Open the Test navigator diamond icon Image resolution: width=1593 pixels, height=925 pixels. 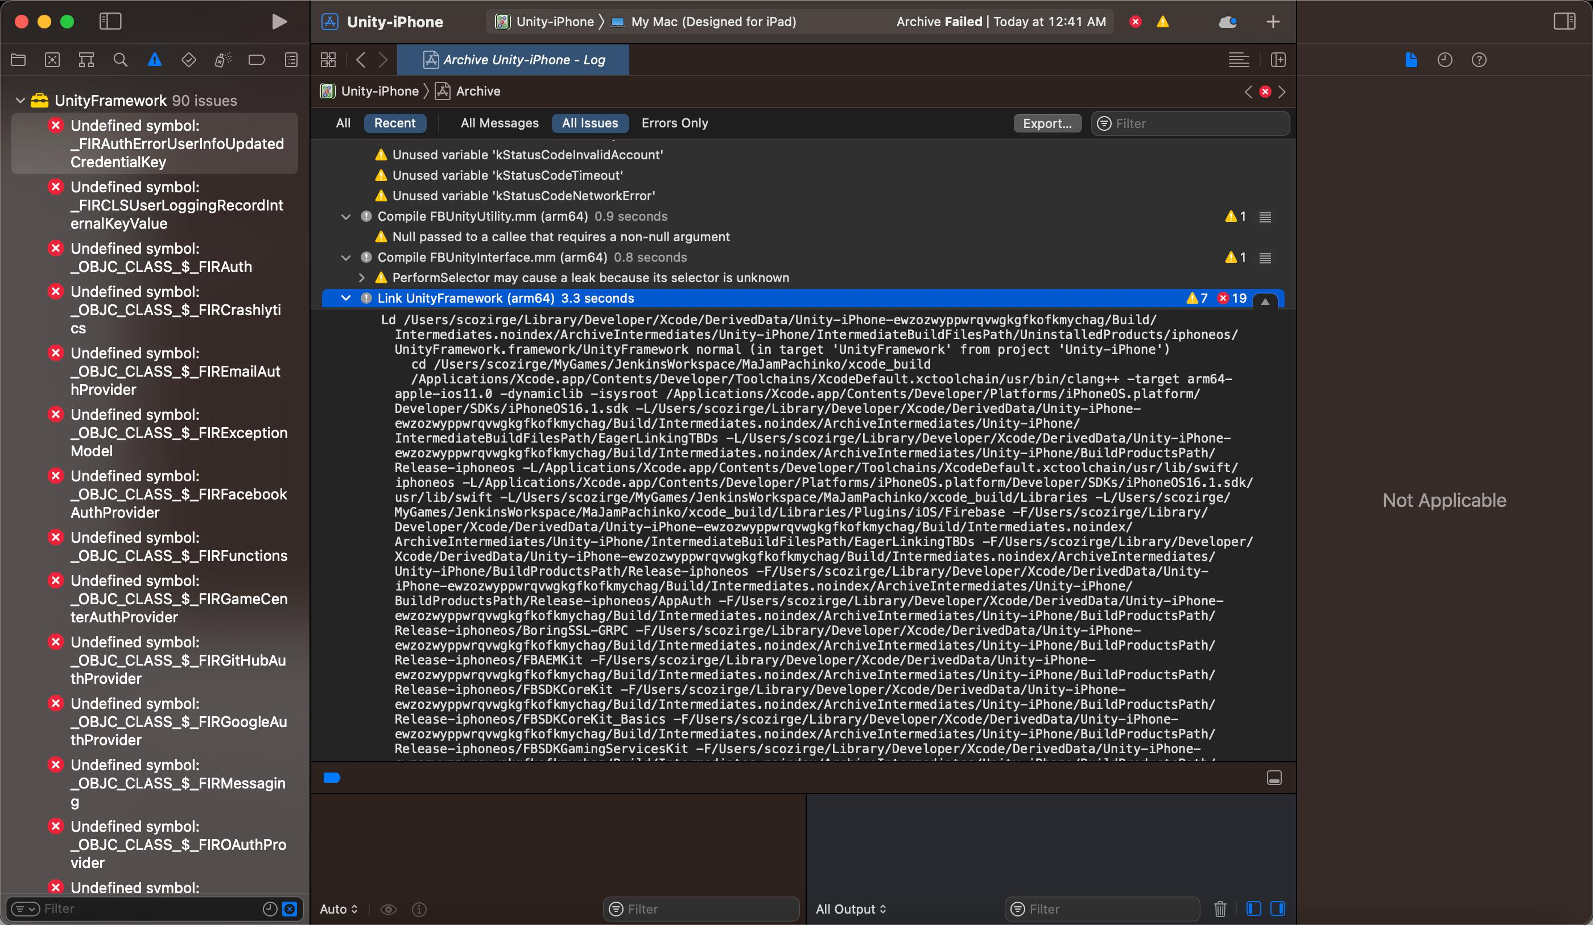tap(188, 60)
